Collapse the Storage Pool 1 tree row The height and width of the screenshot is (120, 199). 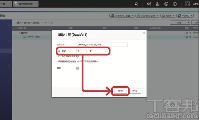[20, 33]
